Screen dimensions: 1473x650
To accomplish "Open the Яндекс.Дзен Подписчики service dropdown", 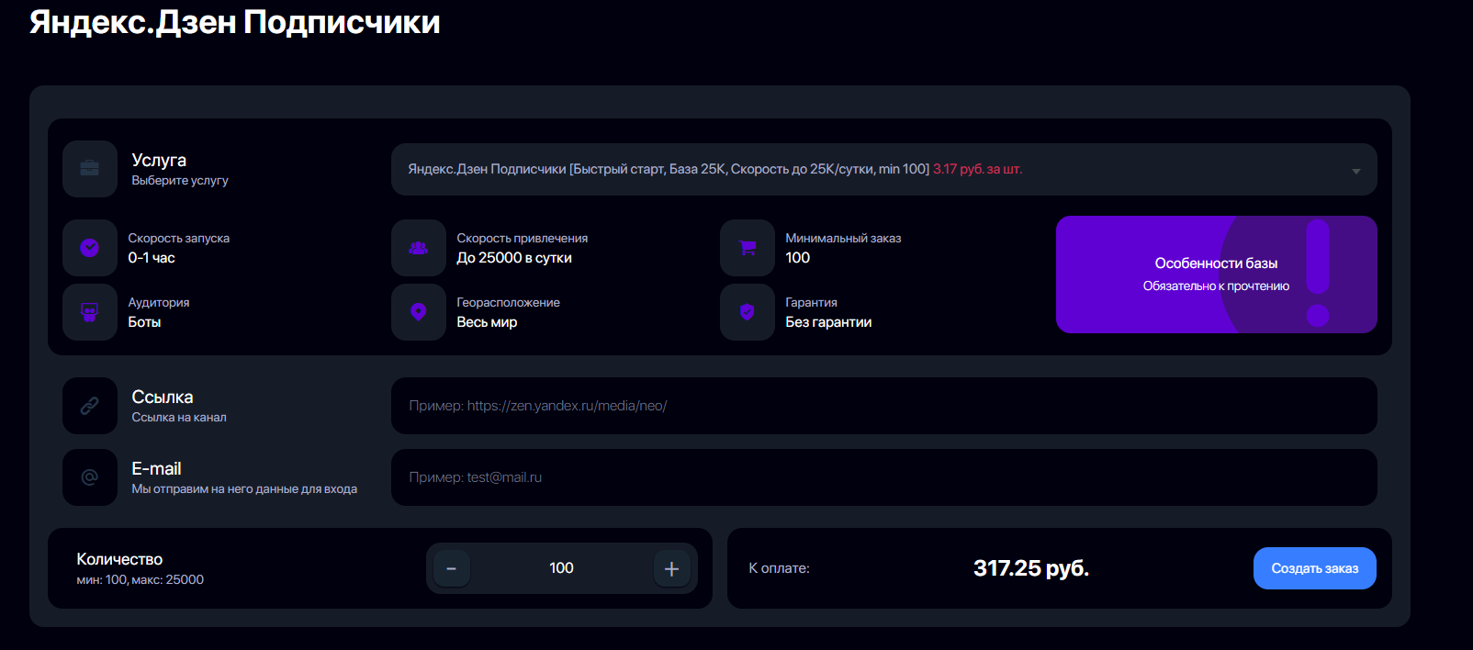I will (884, 169).
